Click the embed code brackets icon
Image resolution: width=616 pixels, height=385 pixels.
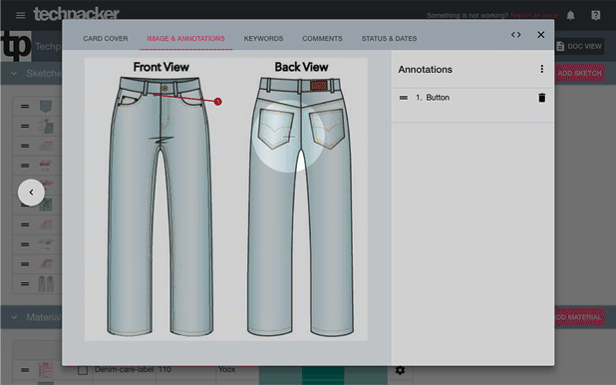pyautogui.click(x=515, y=35)
